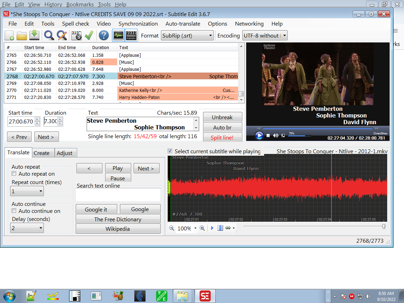Rewind using the double-left arrows in player
The height and width of the screenshot is (303, 404).
pyautogui.click(x=259, y=128)
